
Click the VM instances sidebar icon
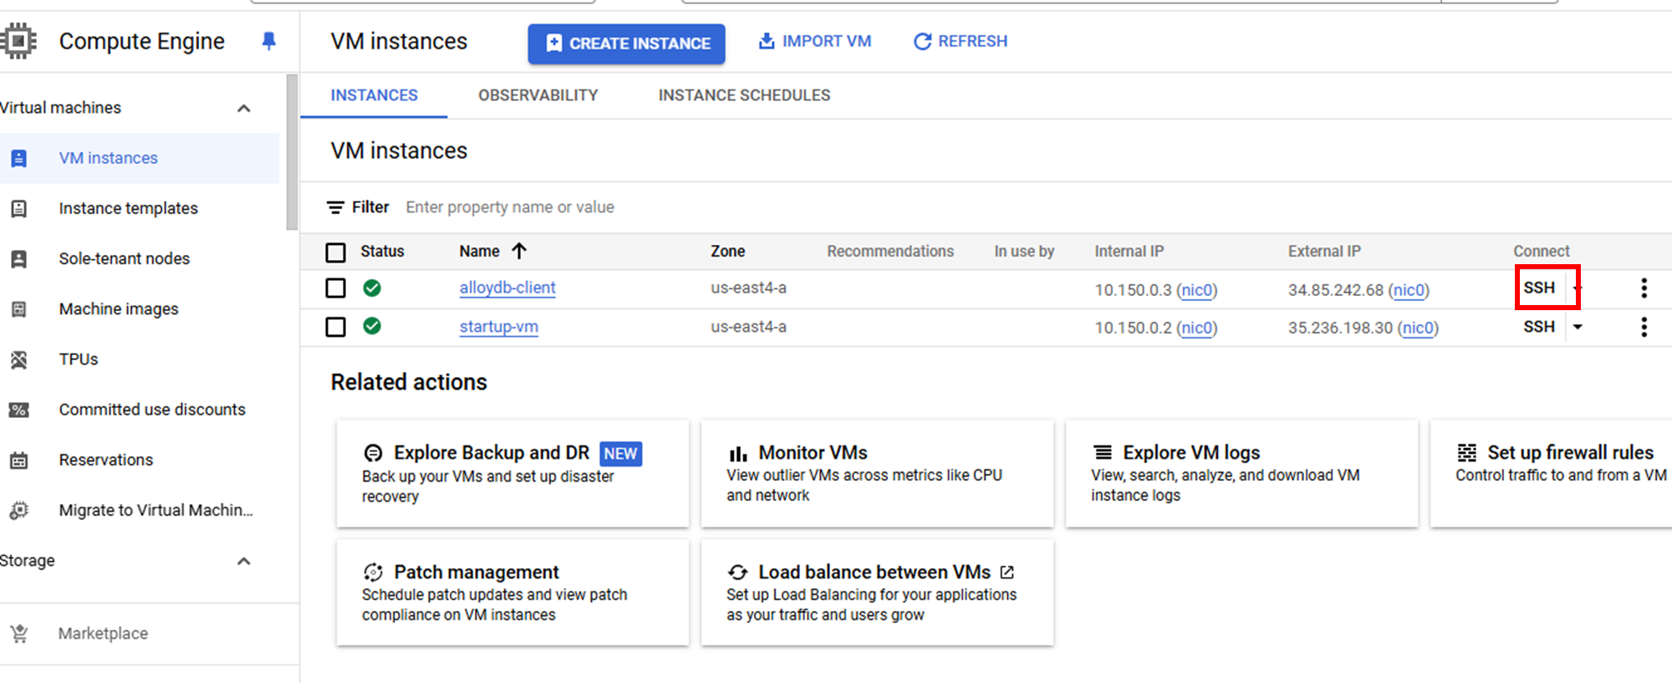18,158
